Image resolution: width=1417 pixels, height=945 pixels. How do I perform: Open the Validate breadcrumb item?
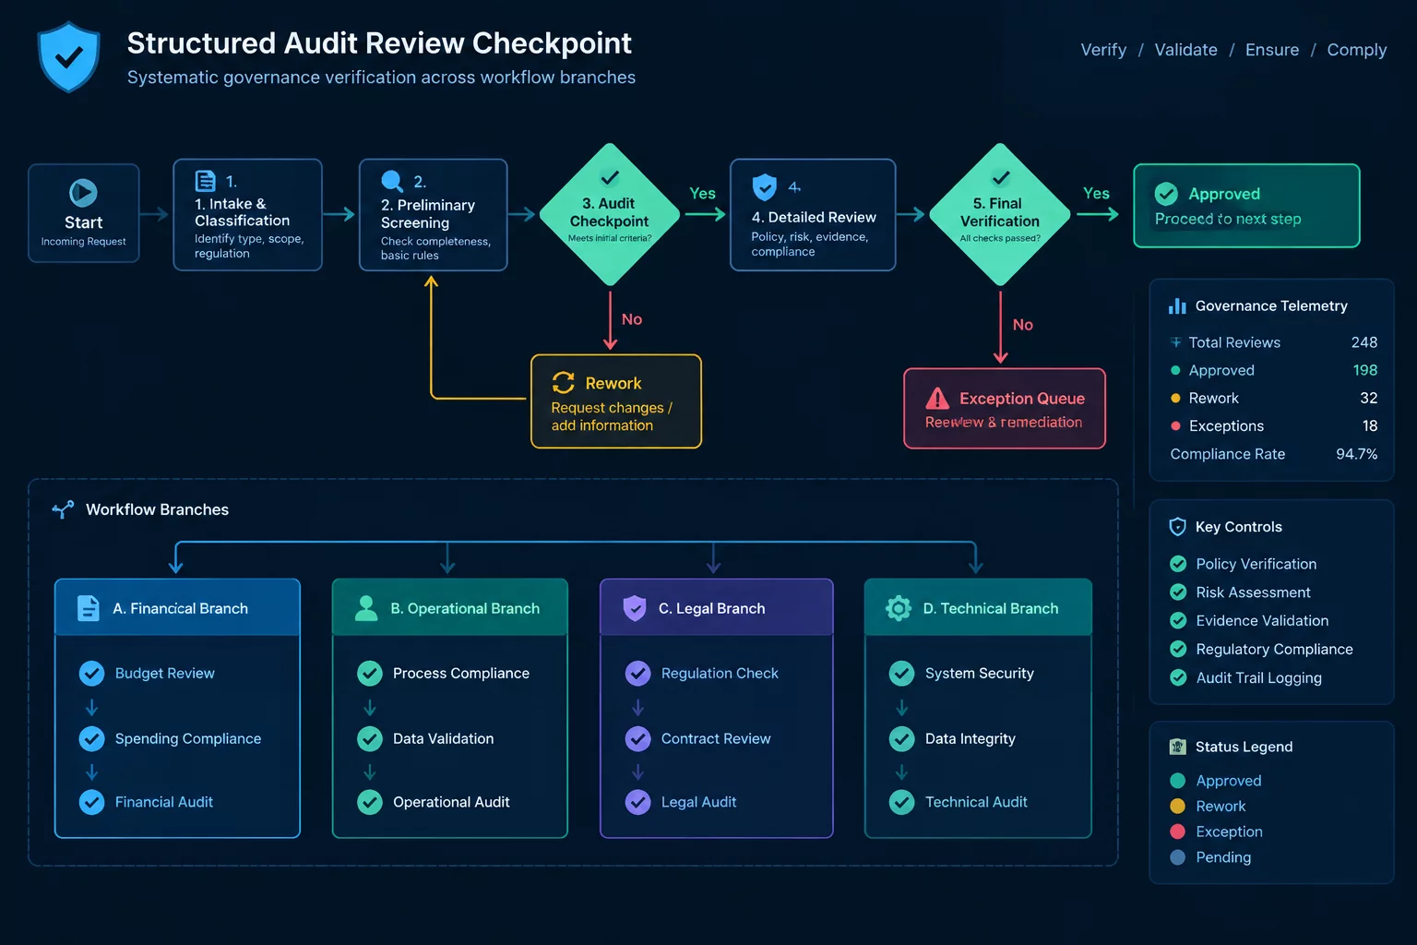pos(1185,50)
